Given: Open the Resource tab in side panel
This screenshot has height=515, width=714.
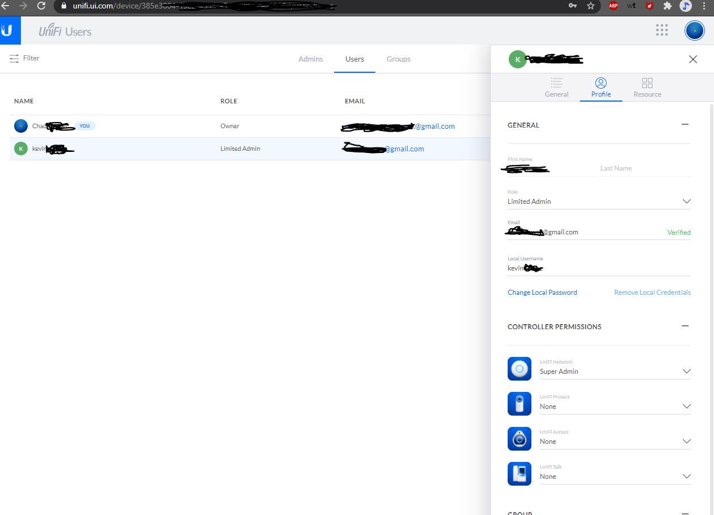Looking at the screenshot, I should 647,88.
